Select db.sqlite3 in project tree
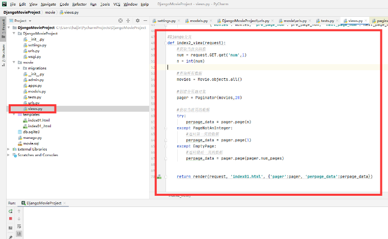The image size is (388, 239). click(x=29, y=132)
